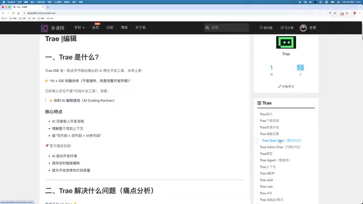Open the Trae rule chapter
The image size is (363, 204).
tap(266, 186)
